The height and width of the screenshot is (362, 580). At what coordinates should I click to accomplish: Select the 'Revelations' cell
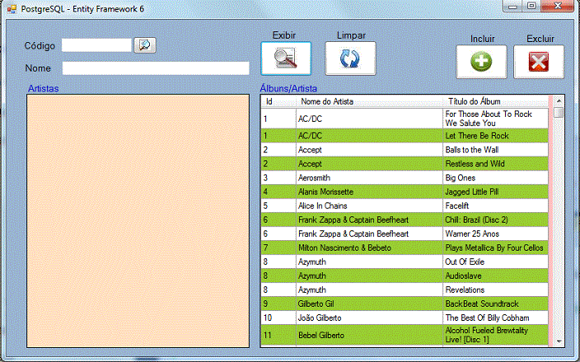pyautogui.click(x=495, y=290)
